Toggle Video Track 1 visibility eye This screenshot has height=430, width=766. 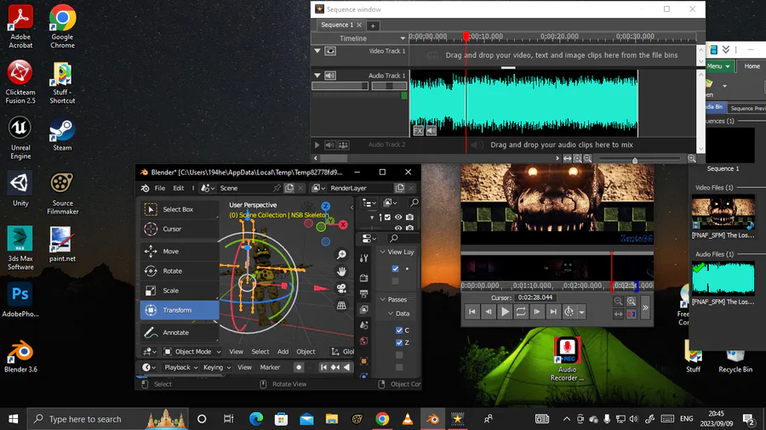[x=330, y=51]
